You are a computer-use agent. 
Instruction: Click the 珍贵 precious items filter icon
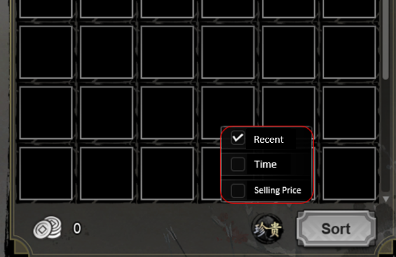coord(268,228)
